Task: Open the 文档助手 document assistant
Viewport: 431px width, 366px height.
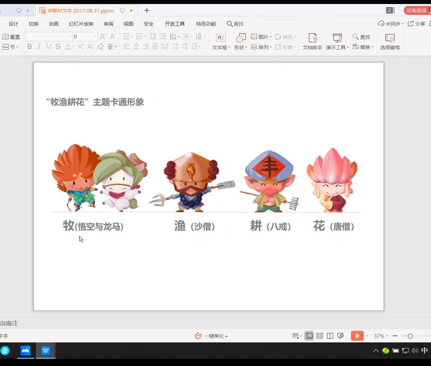Action: coord(312,42)
